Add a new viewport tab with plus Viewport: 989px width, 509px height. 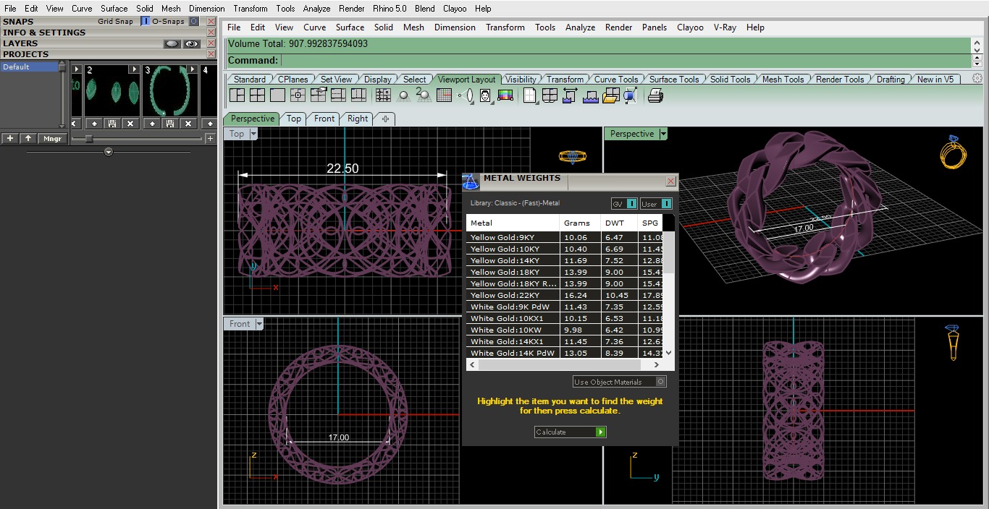[385, 119]
